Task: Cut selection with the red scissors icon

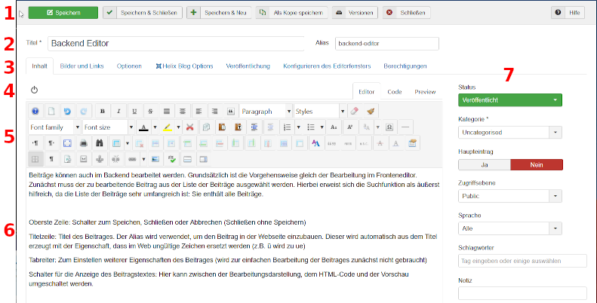Action: pos(190,127)
